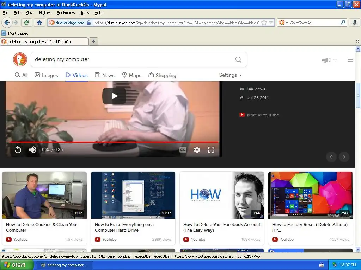Open the Edit menu
Viewport: 361px width, 270px height.
(17, 13)
